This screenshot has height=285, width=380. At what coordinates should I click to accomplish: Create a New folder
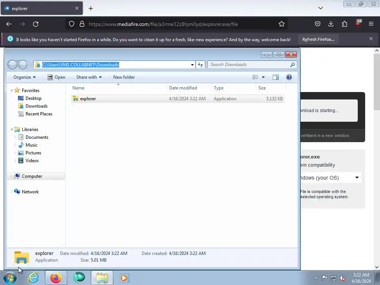pos(124,77)
